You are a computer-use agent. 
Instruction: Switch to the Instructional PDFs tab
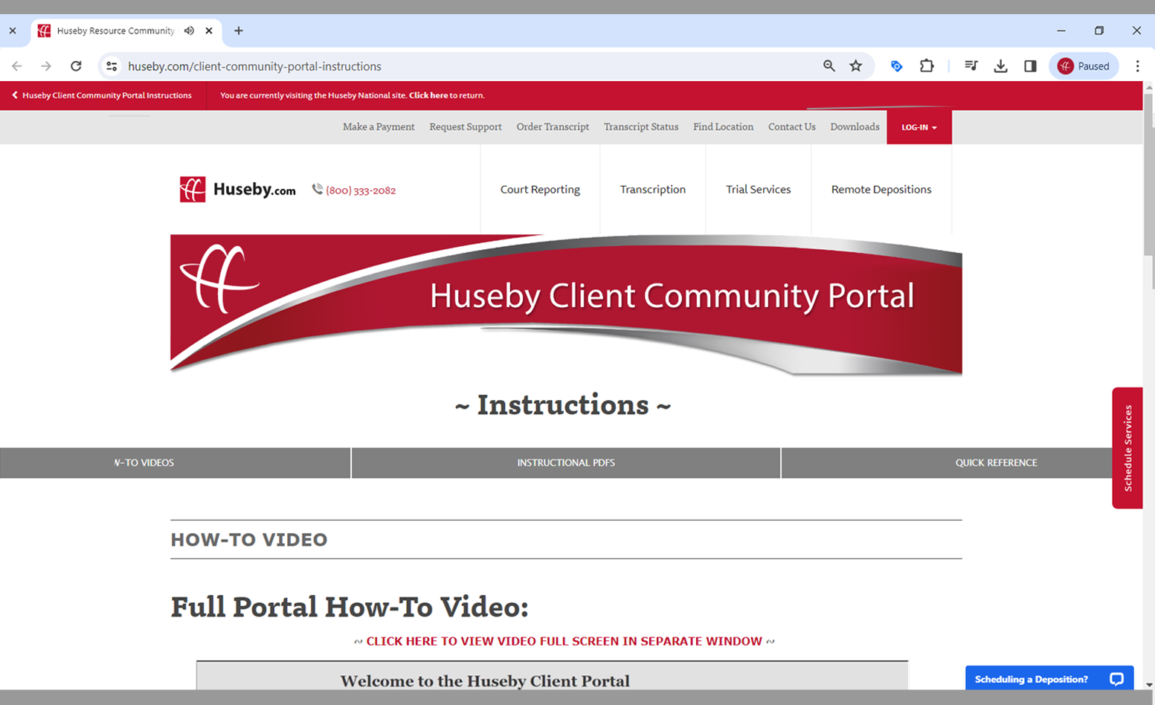[566, 463]
